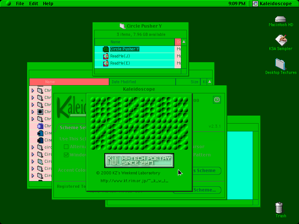Expand the lowercase circ folder row
The image size is (299, 224).
pyautogui.click(x=33, y=147)
